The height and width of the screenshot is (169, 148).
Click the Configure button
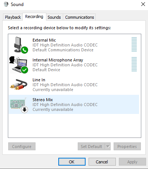click(22, 147)
